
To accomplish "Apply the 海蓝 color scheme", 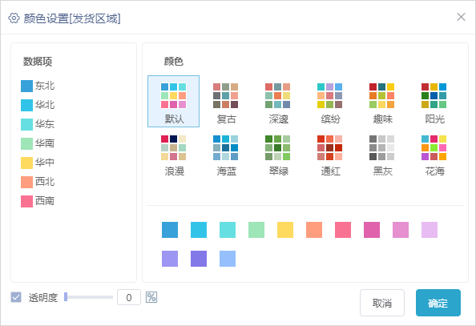I will point(225,154).
